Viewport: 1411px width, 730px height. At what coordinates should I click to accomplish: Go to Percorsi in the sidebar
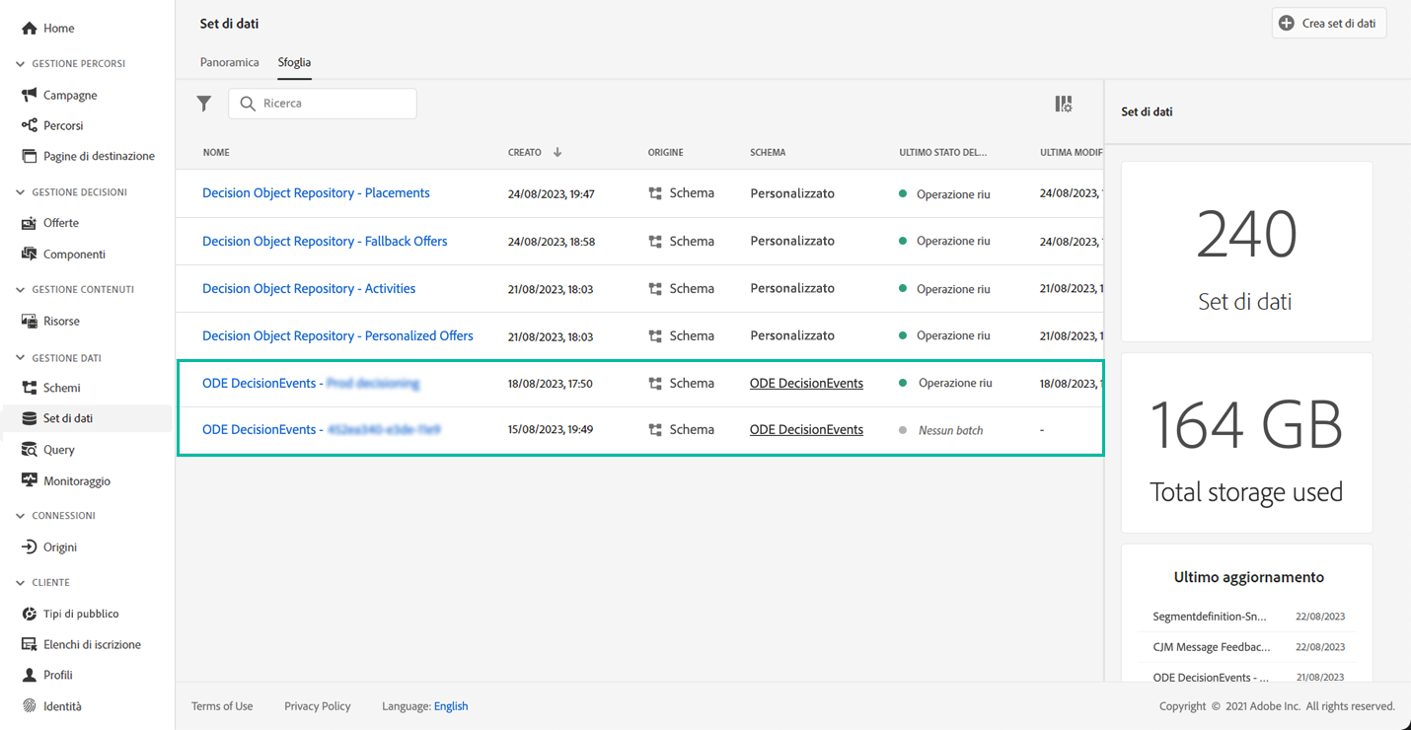tap(63, 125)
